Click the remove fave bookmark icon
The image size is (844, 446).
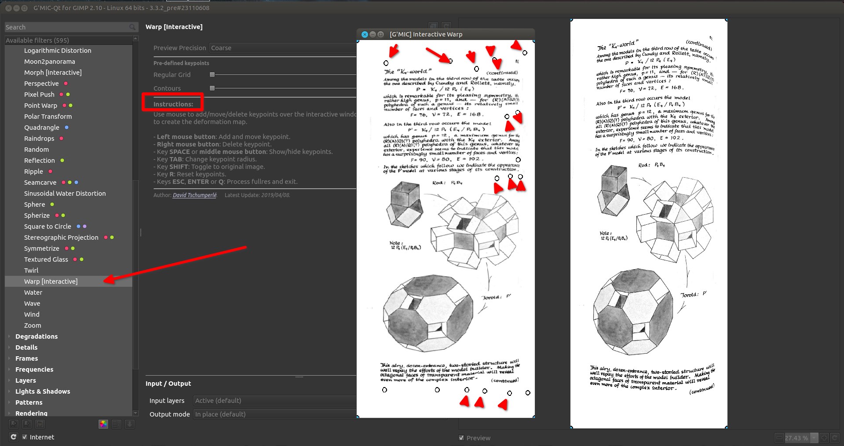[x=27, y=424]
